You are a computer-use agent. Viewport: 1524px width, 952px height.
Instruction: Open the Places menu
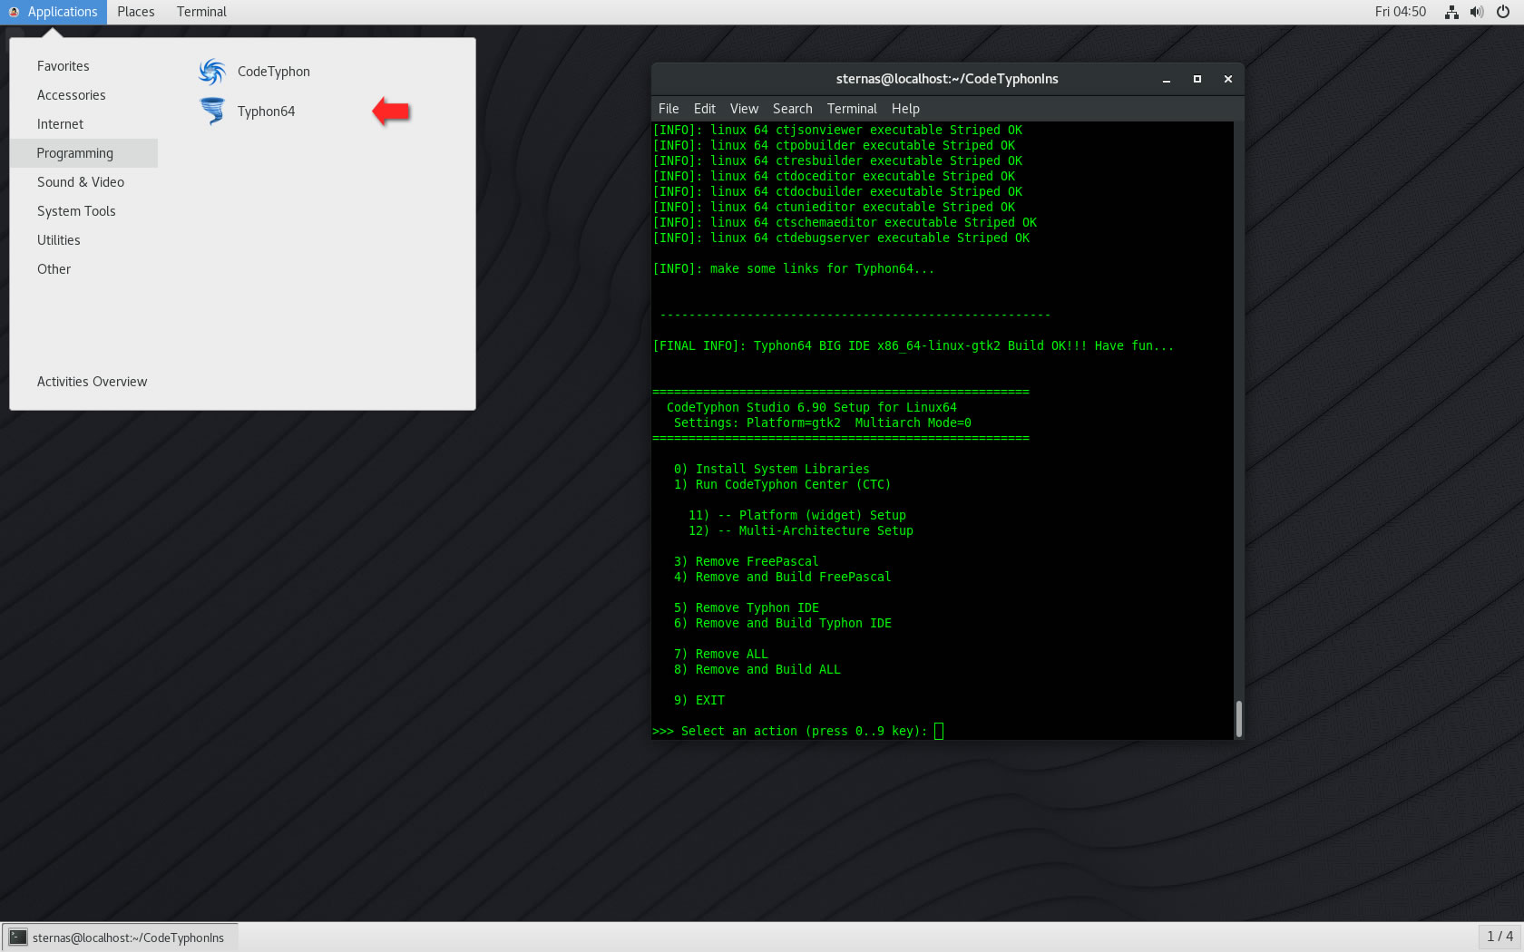pos(136,12)
